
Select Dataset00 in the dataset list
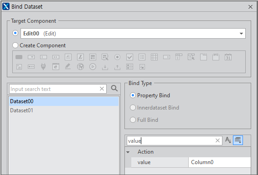coord(64,101)
